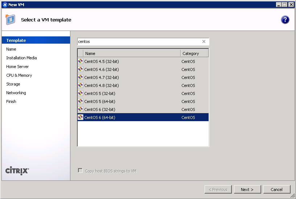The height and width of the screenshot is (199, 296).
Task: Select CentOS 5 (32-bit) template name
Action: coord(100,93)
